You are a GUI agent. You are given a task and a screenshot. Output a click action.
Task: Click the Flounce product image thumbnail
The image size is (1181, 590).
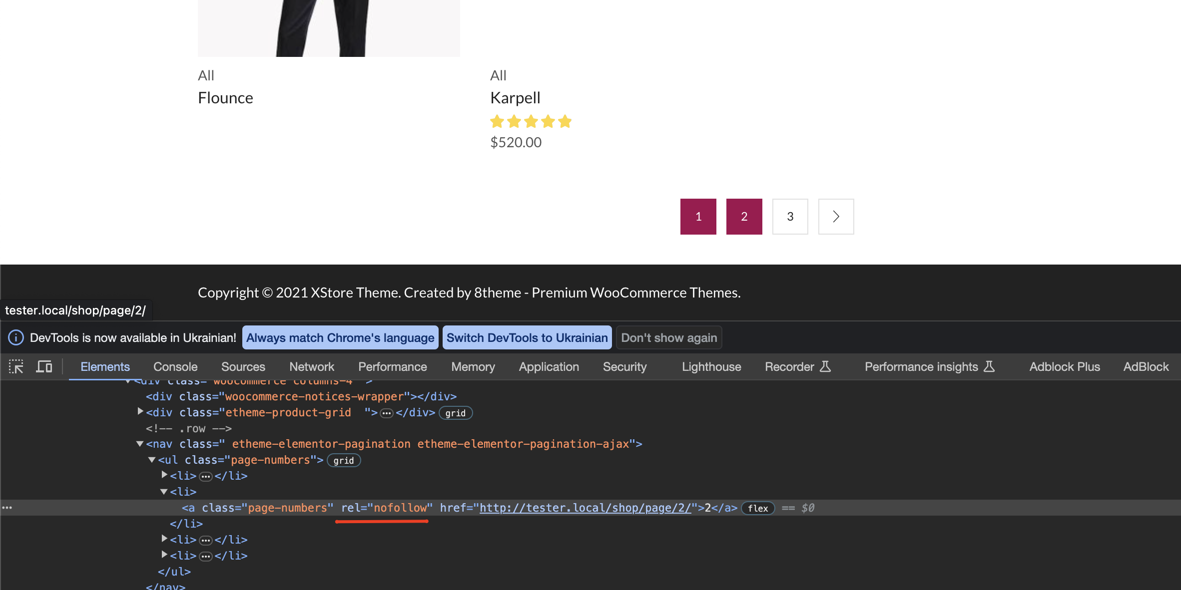tap(329, 28)
